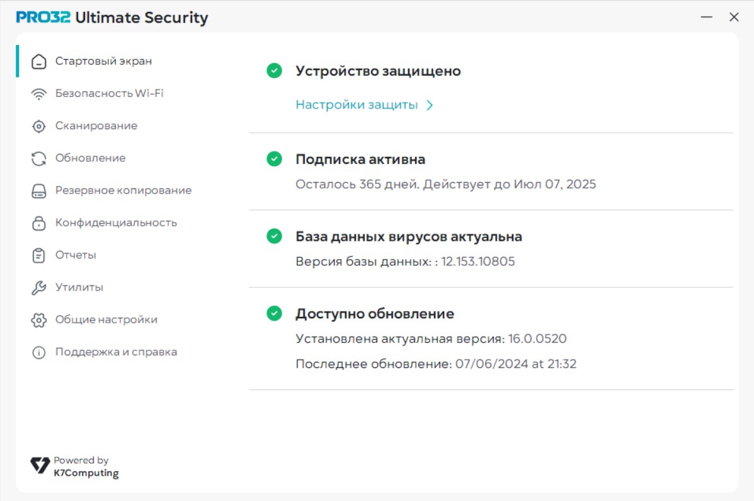
Task: Open the Настройки защиты link
Action: 357,105
